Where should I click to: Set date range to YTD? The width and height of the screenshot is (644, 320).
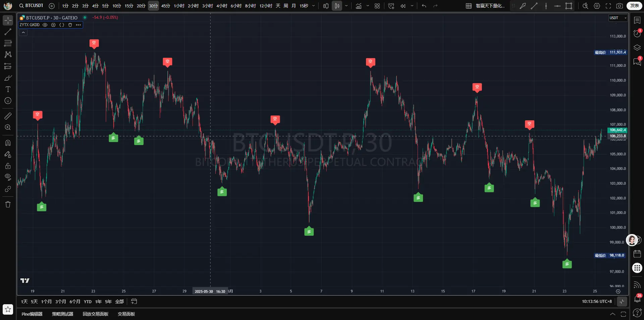[88, 302]
